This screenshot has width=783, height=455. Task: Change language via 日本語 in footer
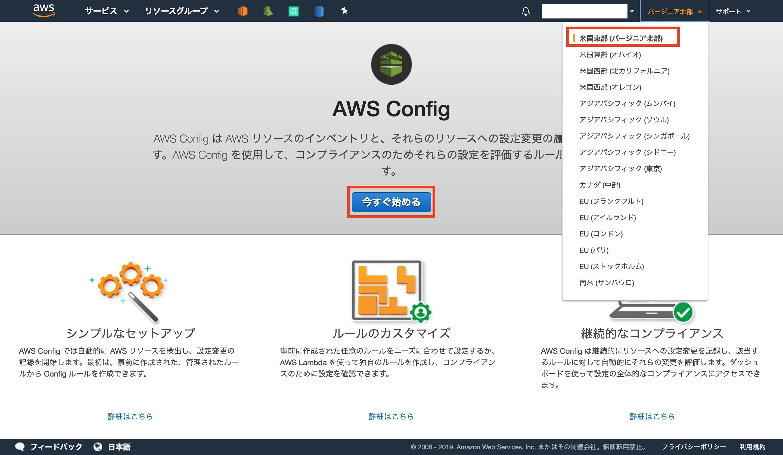point(119,447)
